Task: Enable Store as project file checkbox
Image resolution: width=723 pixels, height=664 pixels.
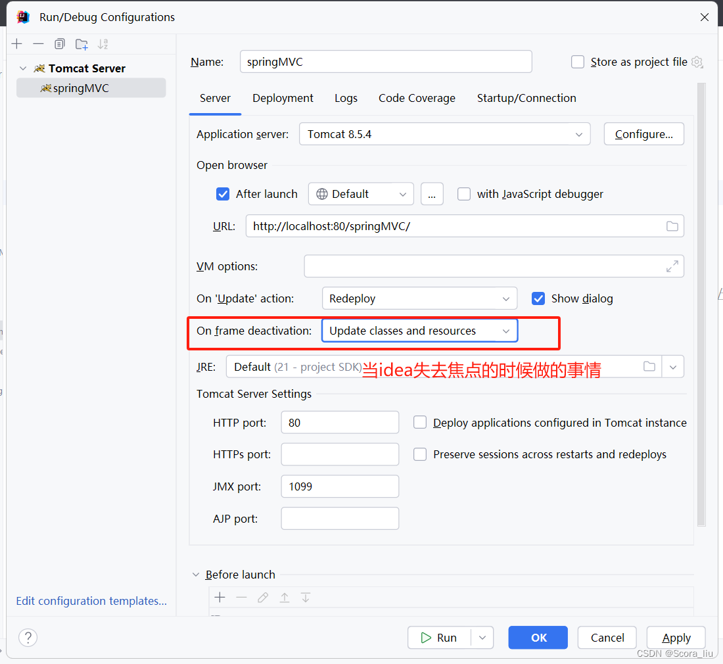Action: coord(578,62)
